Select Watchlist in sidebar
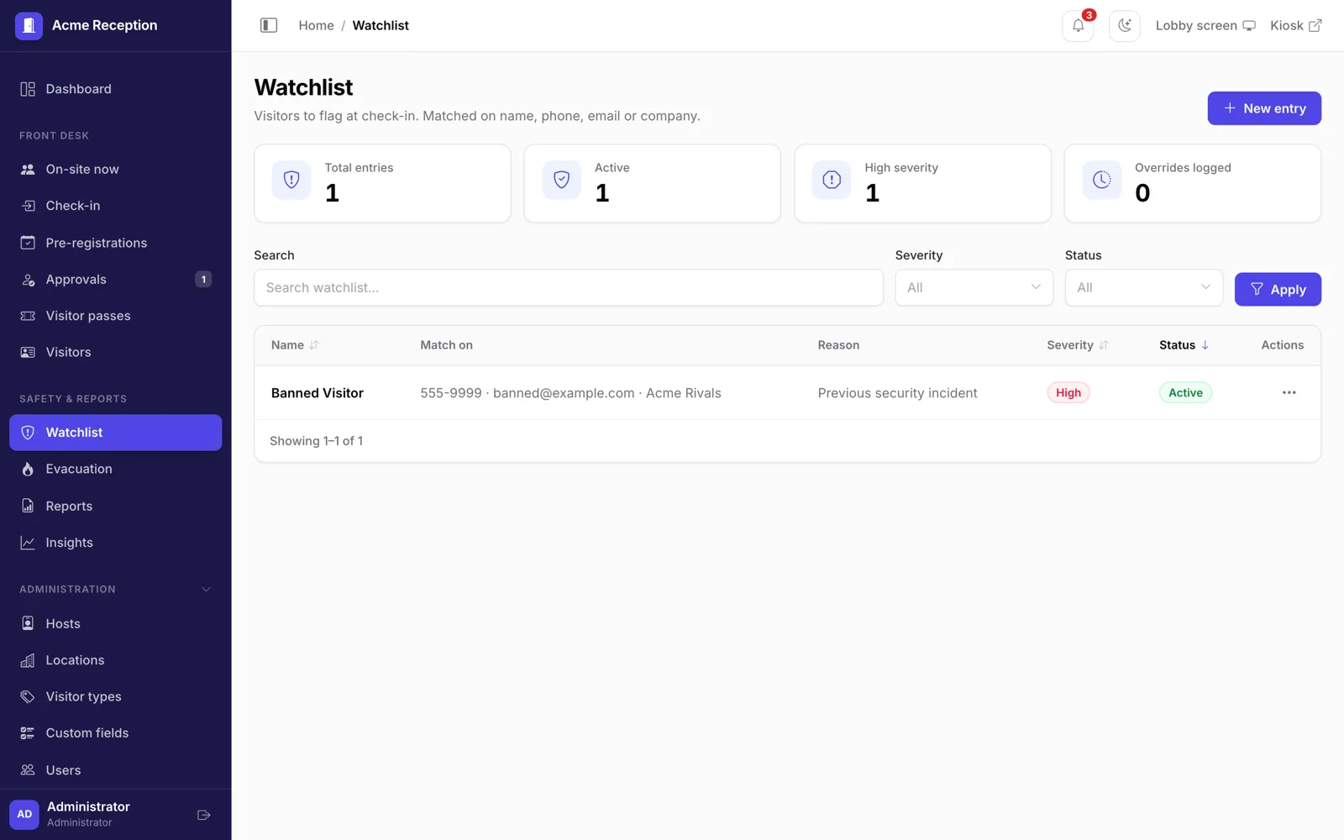1344x840 pixels. (x=115, y=433)
